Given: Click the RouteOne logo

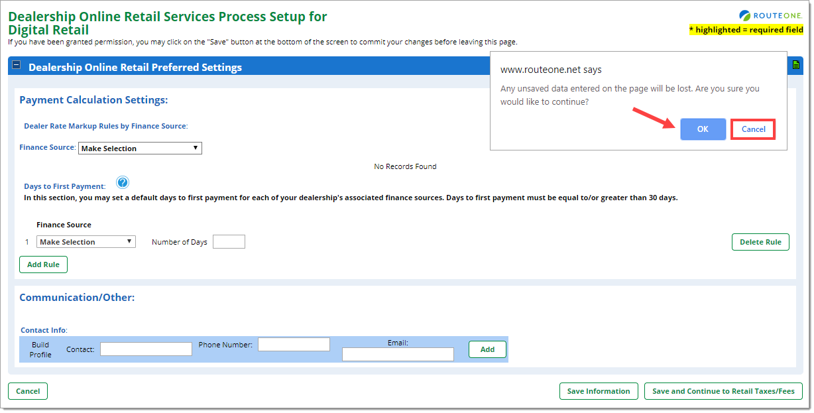Looking at the screenshot, I should [771, 15].
